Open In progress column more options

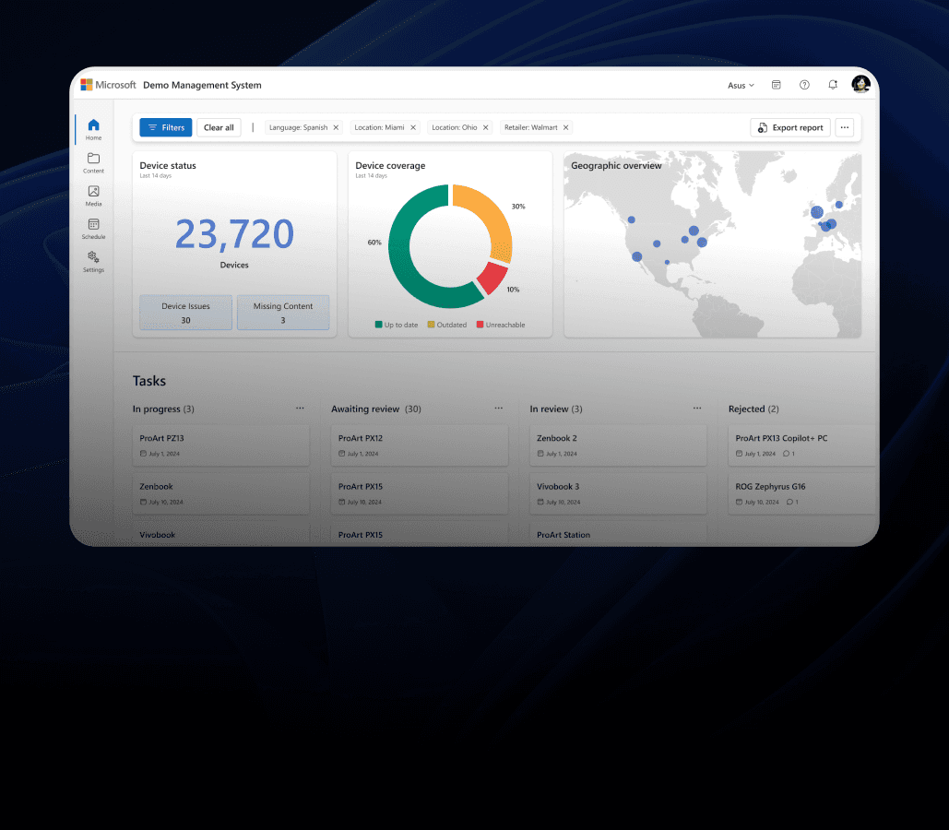pos(300,409)
